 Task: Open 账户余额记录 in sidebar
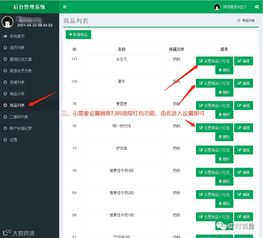[x=21, y=128]
